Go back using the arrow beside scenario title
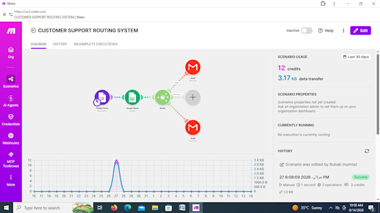Image resolution: width=380 pixels, height=213 pixels. (33, 30)
